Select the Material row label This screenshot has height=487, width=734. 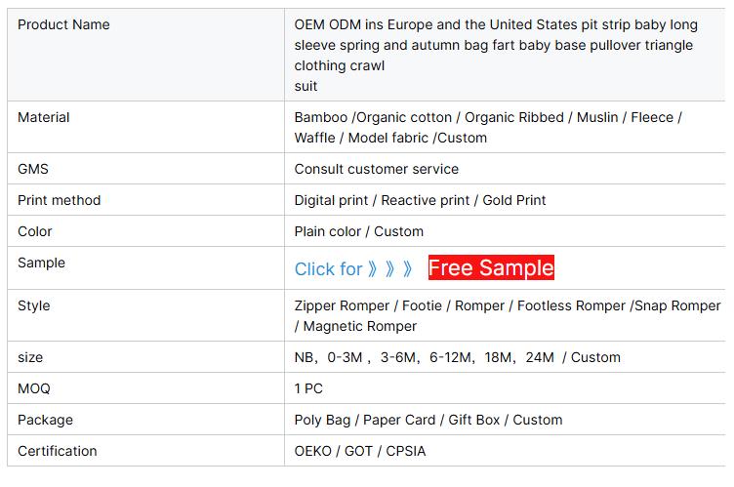click(44, 117)
